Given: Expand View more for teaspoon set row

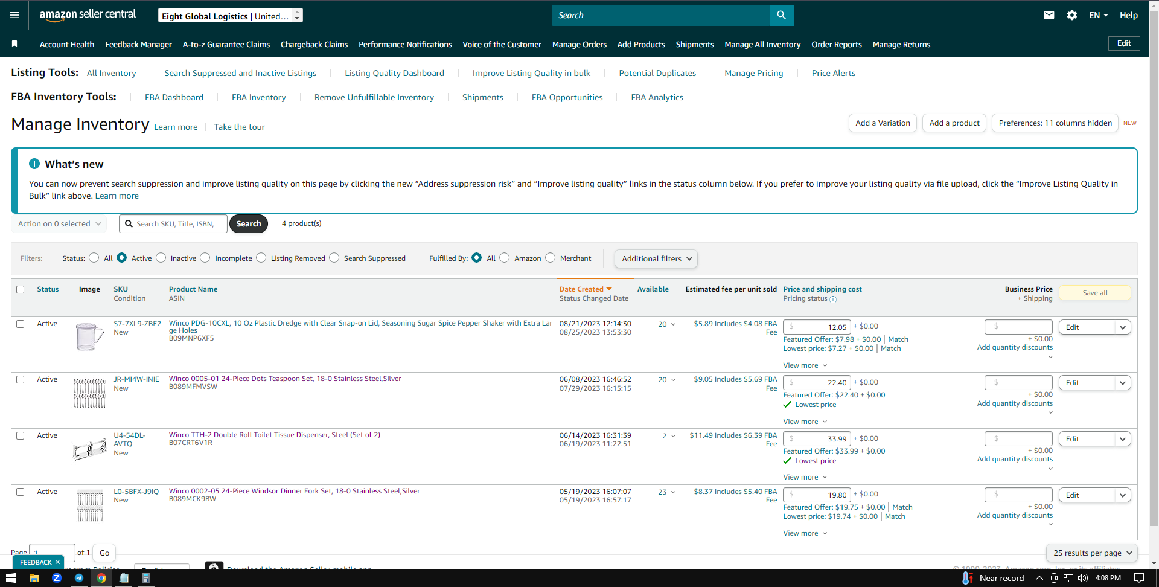Looking at the screenshot, I should [x=805, y=422].
